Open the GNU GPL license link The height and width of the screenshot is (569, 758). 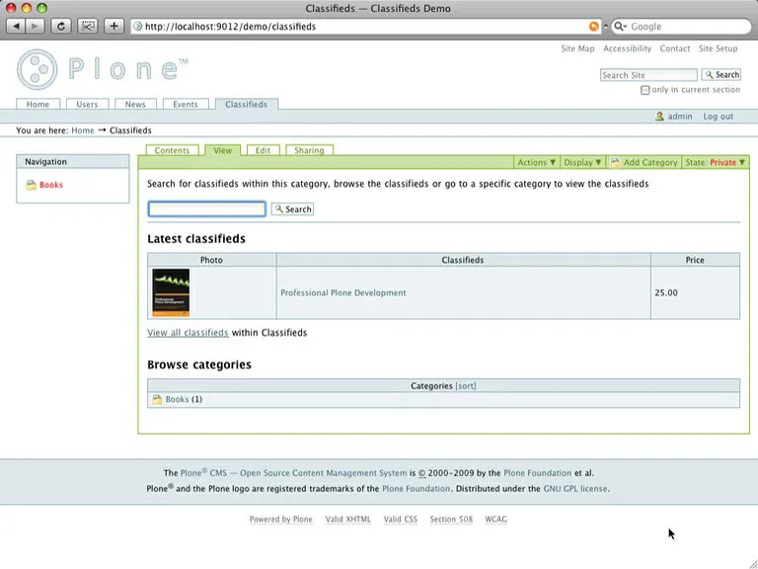575,489
